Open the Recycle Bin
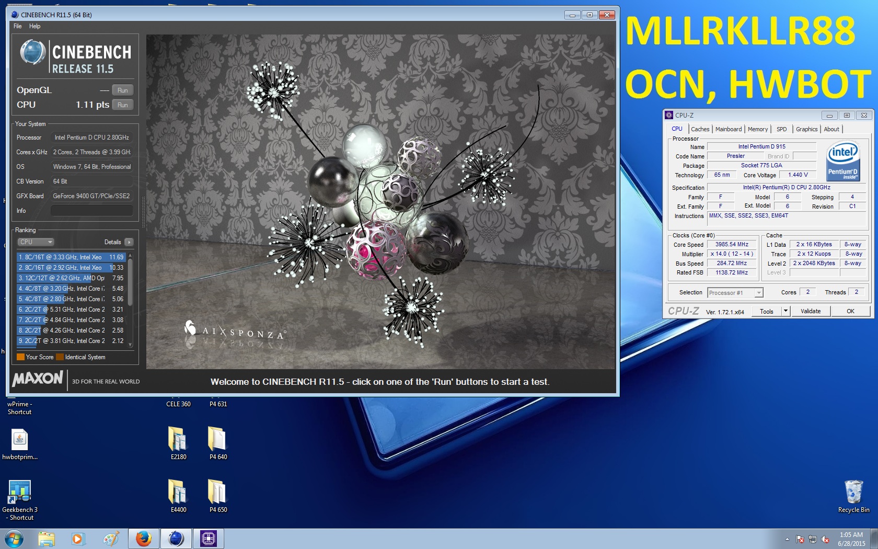 coord(853,497)
